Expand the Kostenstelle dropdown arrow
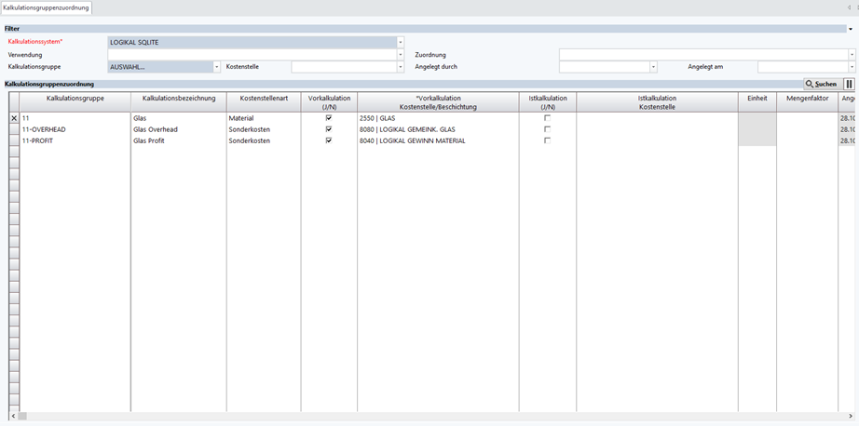 point(401,67)
